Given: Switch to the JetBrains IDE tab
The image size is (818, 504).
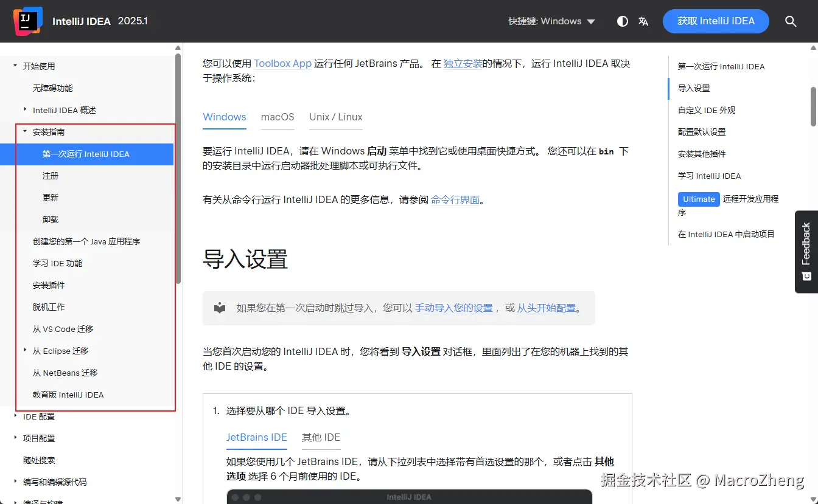Looking at the screenshot, I should (x=257, y=438).
